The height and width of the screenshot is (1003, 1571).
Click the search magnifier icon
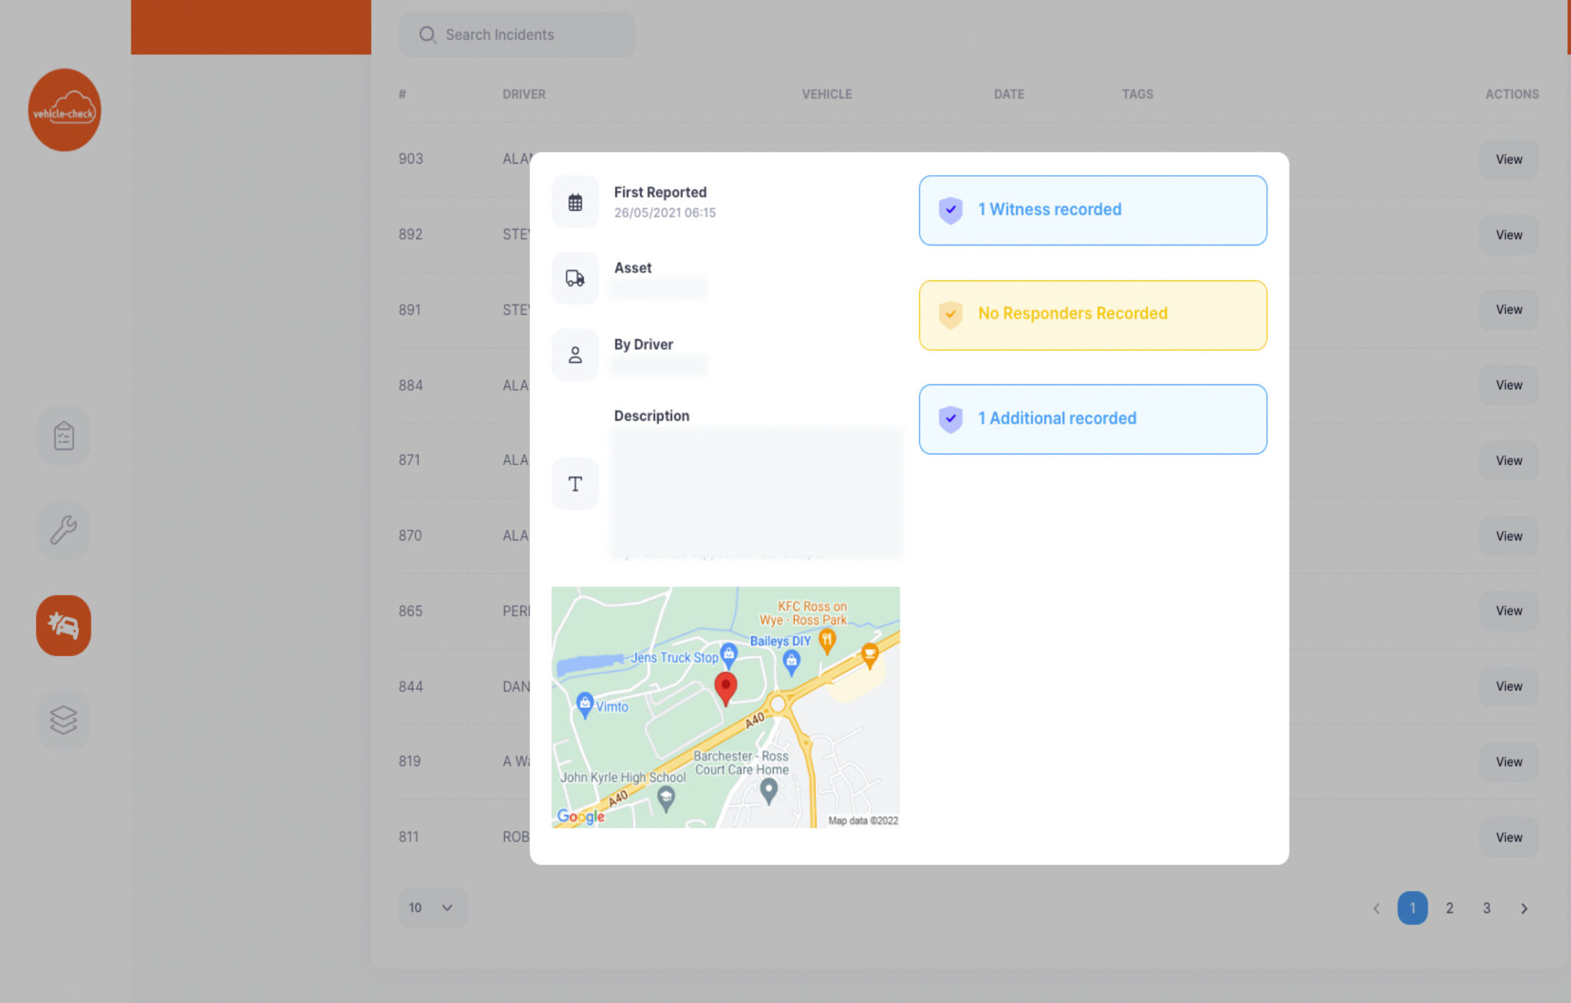click(x=427, y=35)
